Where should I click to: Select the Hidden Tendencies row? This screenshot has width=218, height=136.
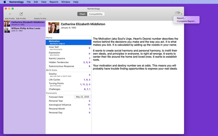(69, 62)
